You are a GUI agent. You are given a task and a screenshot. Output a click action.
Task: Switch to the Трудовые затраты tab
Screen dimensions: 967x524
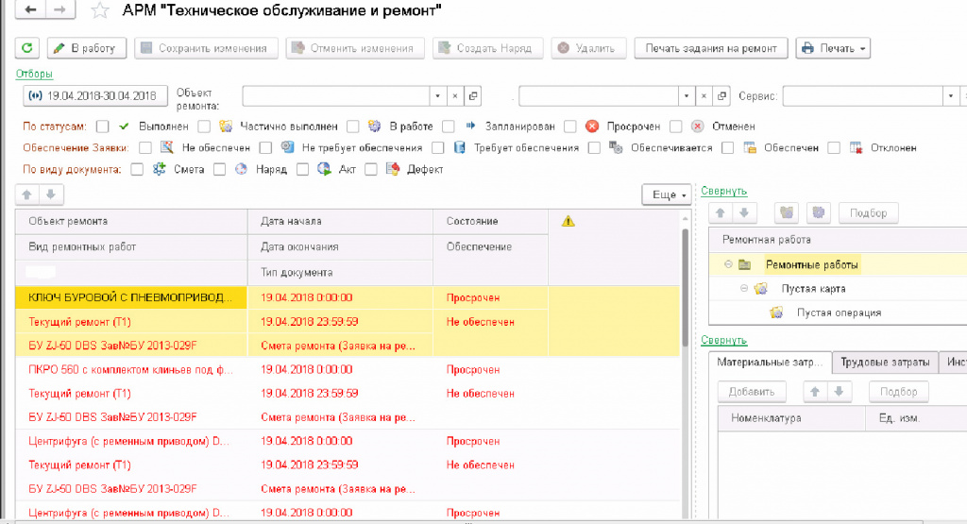[x=885, y=362]
